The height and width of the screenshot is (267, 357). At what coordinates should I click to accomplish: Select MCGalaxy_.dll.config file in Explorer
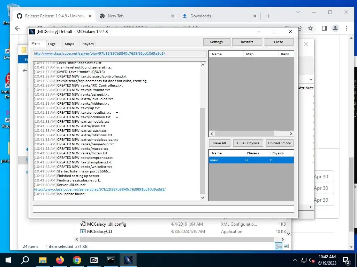click(107, 224)
